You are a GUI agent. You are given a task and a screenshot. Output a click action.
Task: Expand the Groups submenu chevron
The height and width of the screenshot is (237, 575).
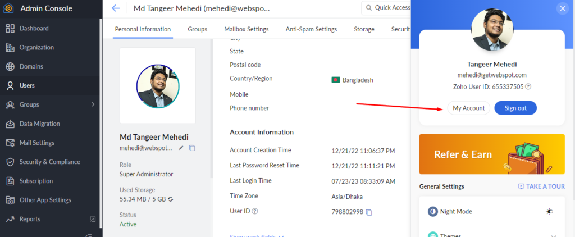tap(93, 104)
